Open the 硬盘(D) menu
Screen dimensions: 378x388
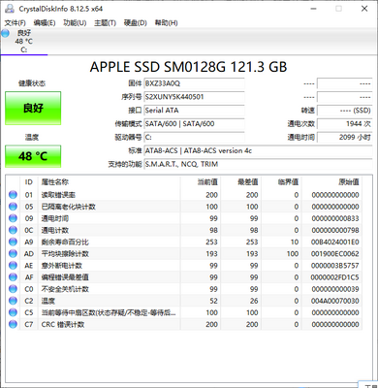coord(136,23)
